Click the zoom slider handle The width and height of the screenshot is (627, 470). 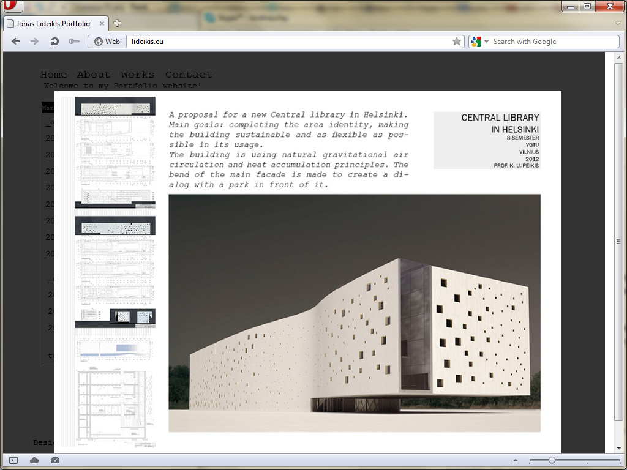(x=552, y=460)
